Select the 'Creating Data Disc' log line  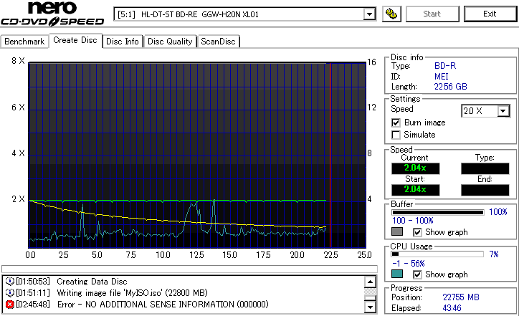(92, 282)
